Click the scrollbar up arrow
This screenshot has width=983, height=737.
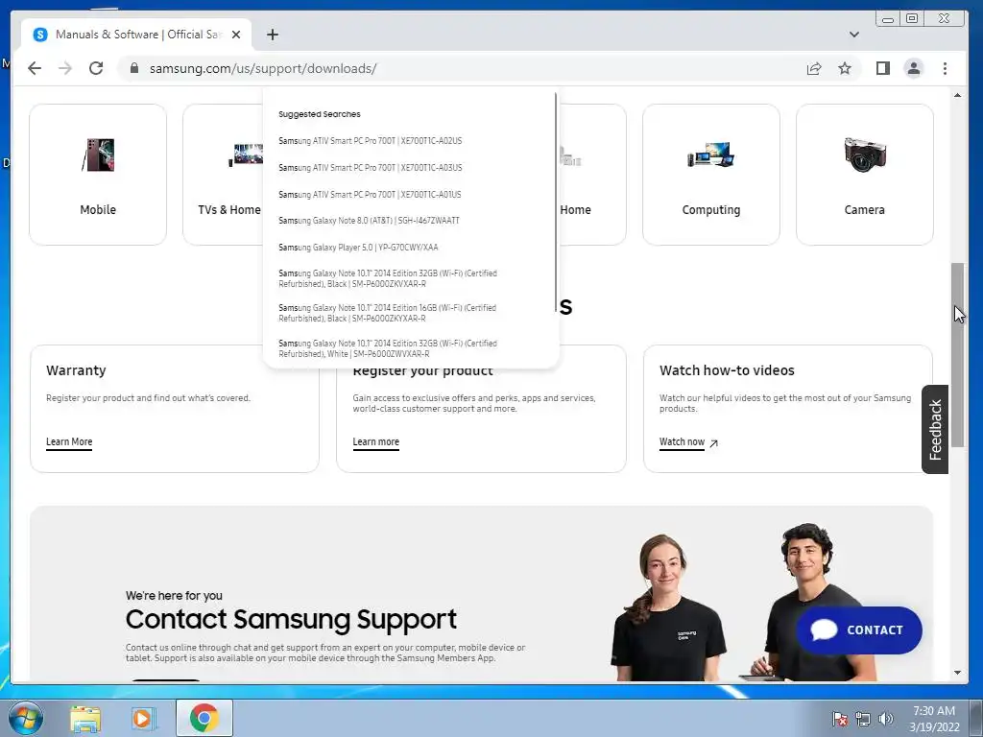[957, 95]
